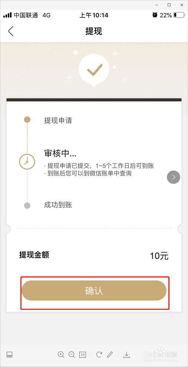Click the alarm clock status icon
The height and width of the screenshot is (367, 188).
pos(155,15)
